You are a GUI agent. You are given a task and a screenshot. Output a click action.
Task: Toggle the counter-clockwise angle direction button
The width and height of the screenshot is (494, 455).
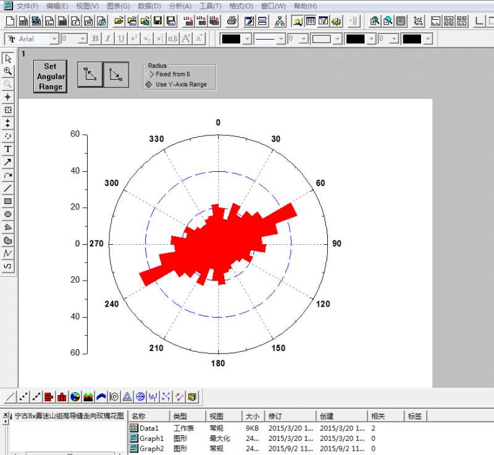(90, 75)
